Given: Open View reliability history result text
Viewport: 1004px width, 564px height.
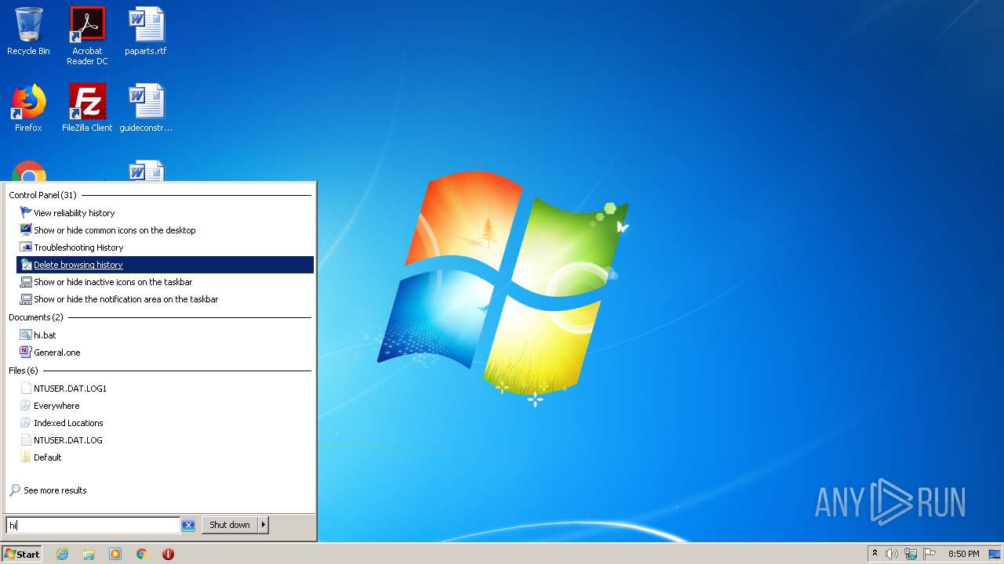Looking at the screenshot, I should click(75, 213).
